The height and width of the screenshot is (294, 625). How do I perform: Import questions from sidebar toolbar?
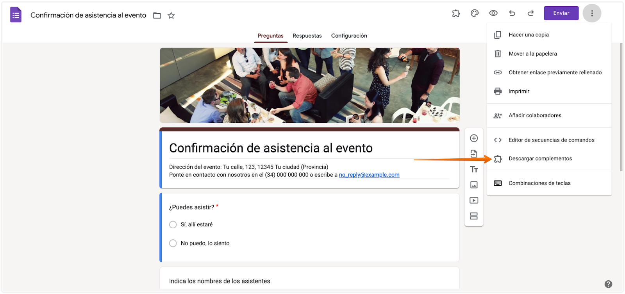coord(474,154)
